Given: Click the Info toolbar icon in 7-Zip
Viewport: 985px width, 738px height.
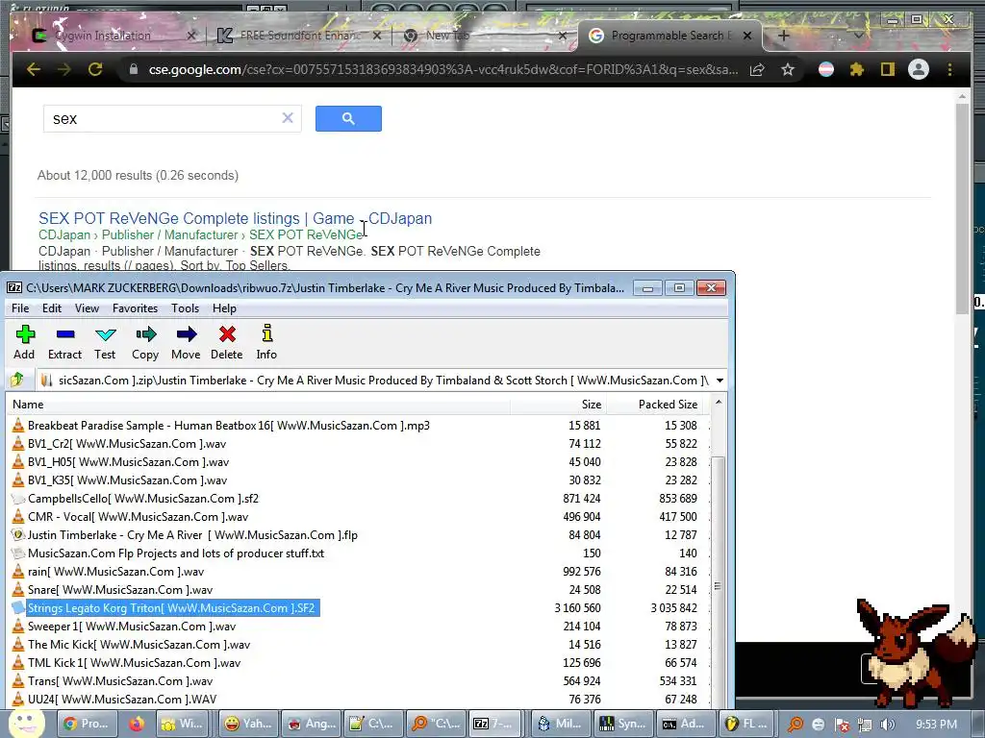Looking at the screenshot, I should tap(266, 342).
